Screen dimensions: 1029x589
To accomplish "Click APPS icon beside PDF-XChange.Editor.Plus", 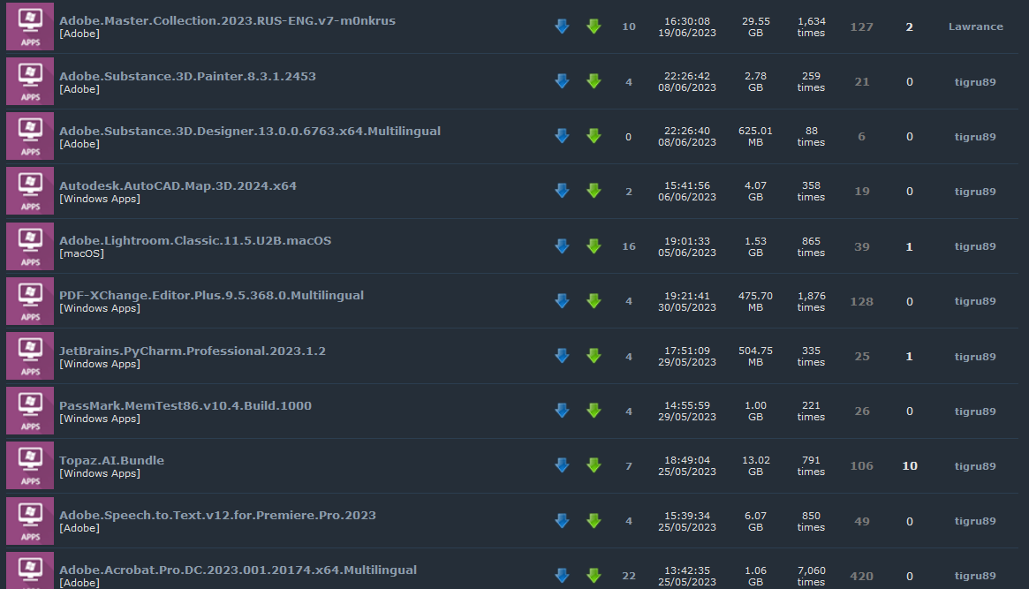I will point(30,301).
